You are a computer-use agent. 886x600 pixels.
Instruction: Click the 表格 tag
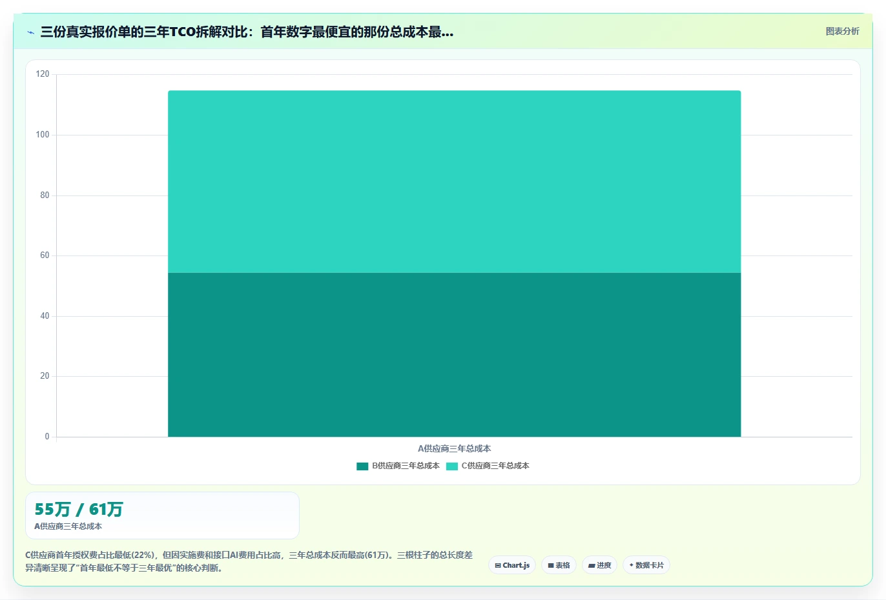point(559,565)
